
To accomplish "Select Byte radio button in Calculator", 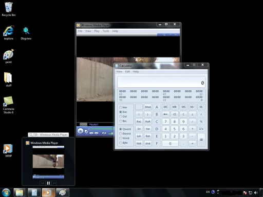I will (121, 143).
